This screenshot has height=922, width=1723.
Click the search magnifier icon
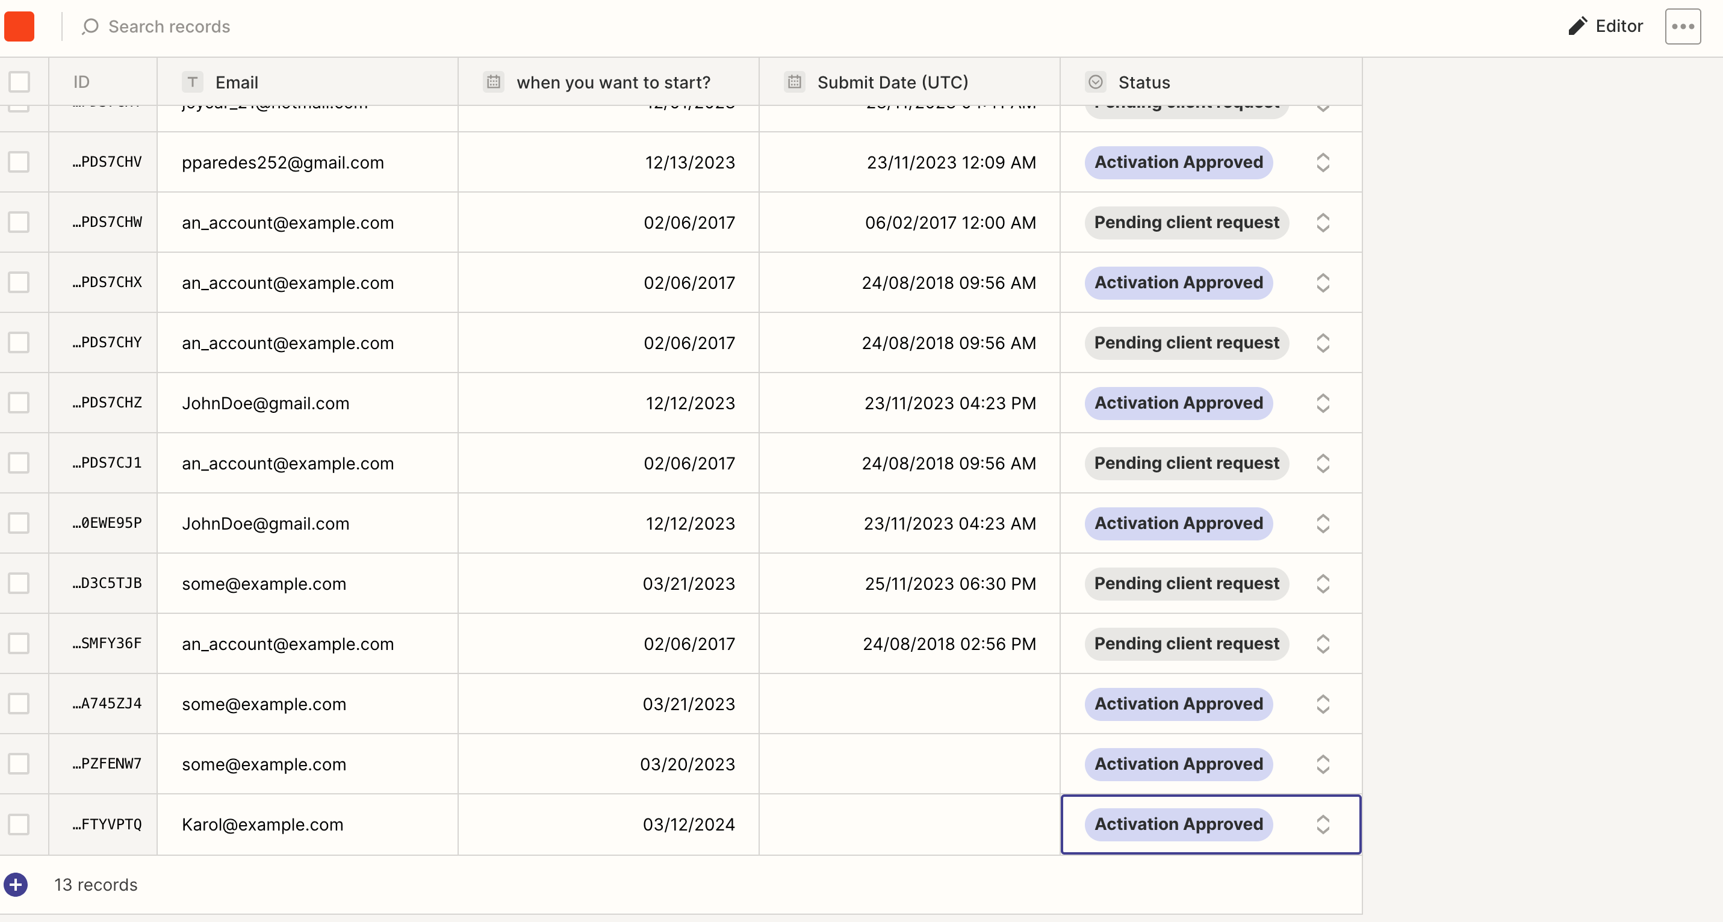pos(90,26)
